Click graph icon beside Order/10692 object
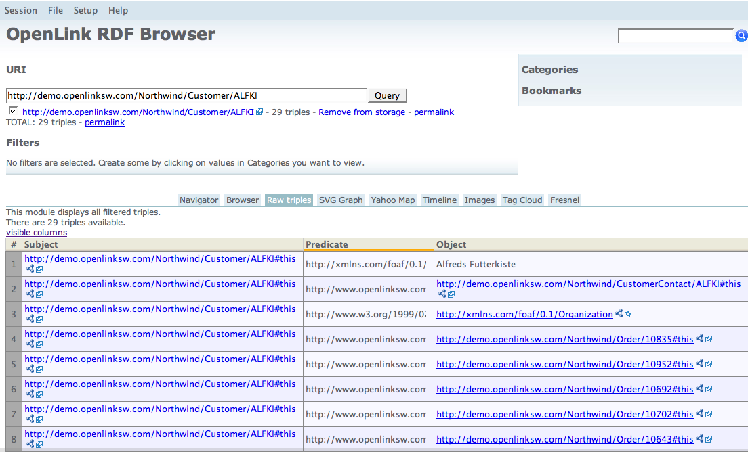 (x=700, y=389)
